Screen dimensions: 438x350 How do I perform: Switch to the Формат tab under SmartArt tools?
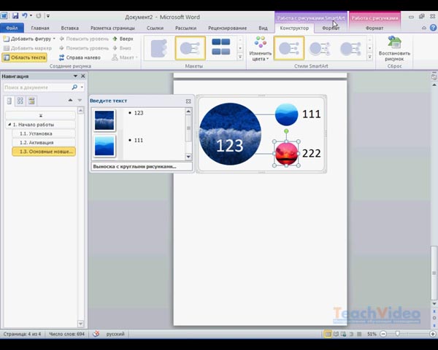point(331,28)
